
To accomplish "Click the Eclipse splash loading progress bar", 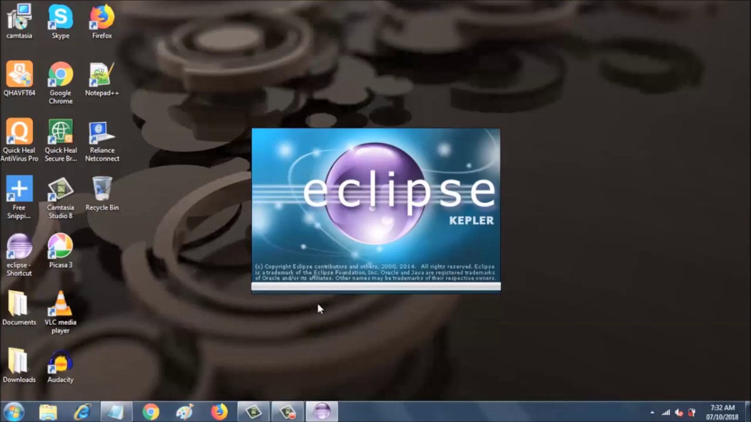I will (376, 287).
